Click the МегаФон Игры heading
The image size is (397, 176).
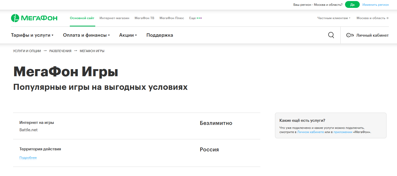pyautogui.click(x=66, y=72)
